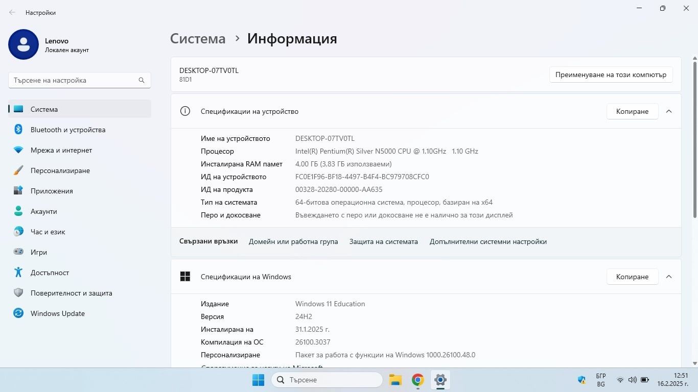Click the taskbar Търсене search box

[327, 380]
